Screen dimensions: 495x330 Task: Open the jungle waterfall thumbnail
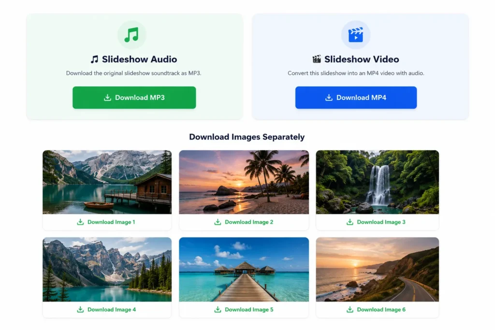coord(377,182)
